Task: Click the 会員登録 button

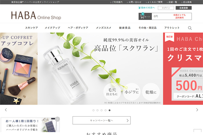Action: point(184,8)
